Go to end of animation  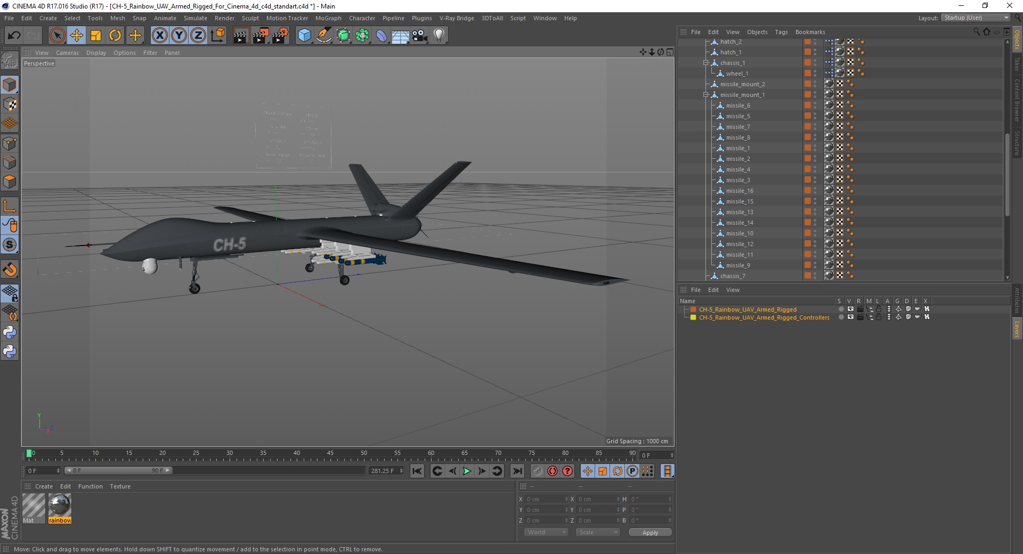click(x=517, y=471)
